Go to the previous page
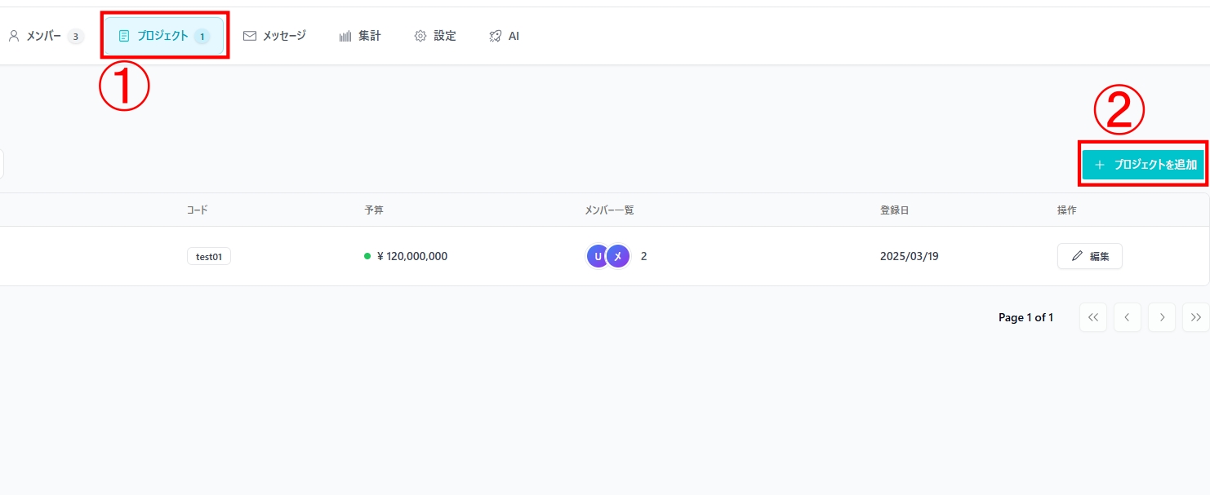Image resolution: width=1210 pixels, height=495 pixels. pos(1128,317)
